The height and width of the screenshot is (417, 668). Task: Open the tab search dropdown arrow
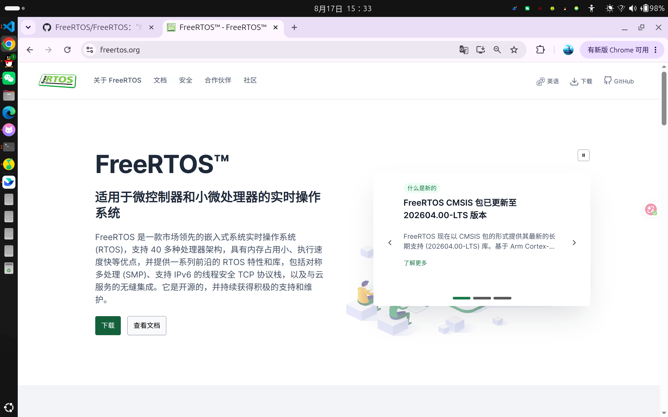click(28, 27)
